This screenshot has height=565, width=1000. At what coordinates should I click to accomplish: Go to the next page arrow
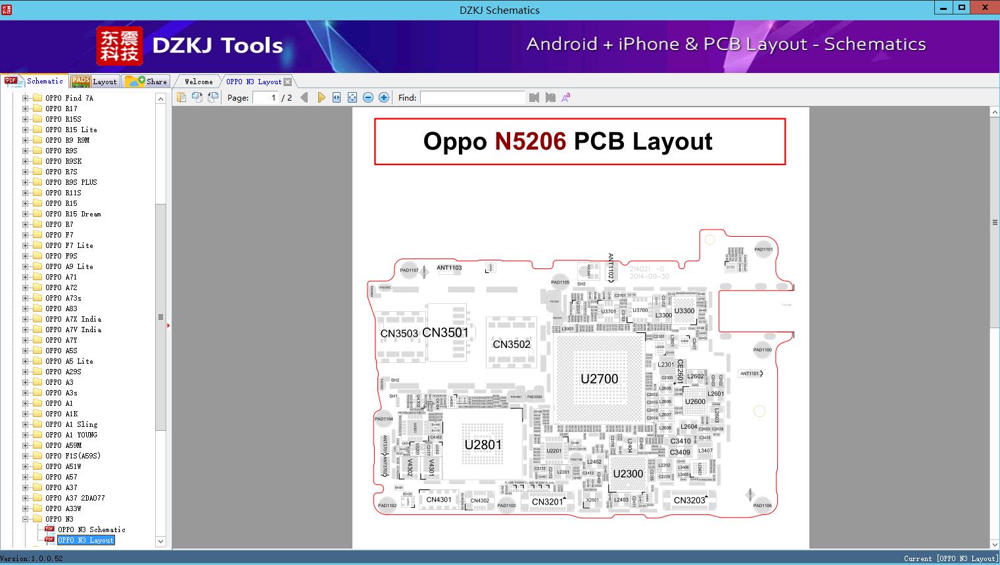[x=321, y=97]
